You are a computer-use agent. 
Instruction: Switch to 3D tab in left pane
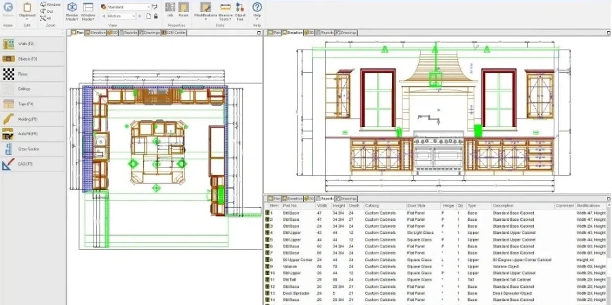pos(112,33)
